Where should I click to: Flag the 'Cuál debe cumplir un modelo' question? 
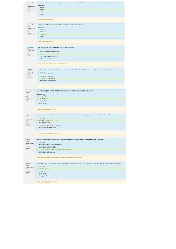[x=30, y=55]
